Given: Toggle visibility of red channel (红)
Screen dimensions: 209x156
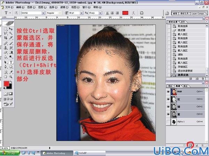Looking at the screenshot, I should tap(168, 99).
